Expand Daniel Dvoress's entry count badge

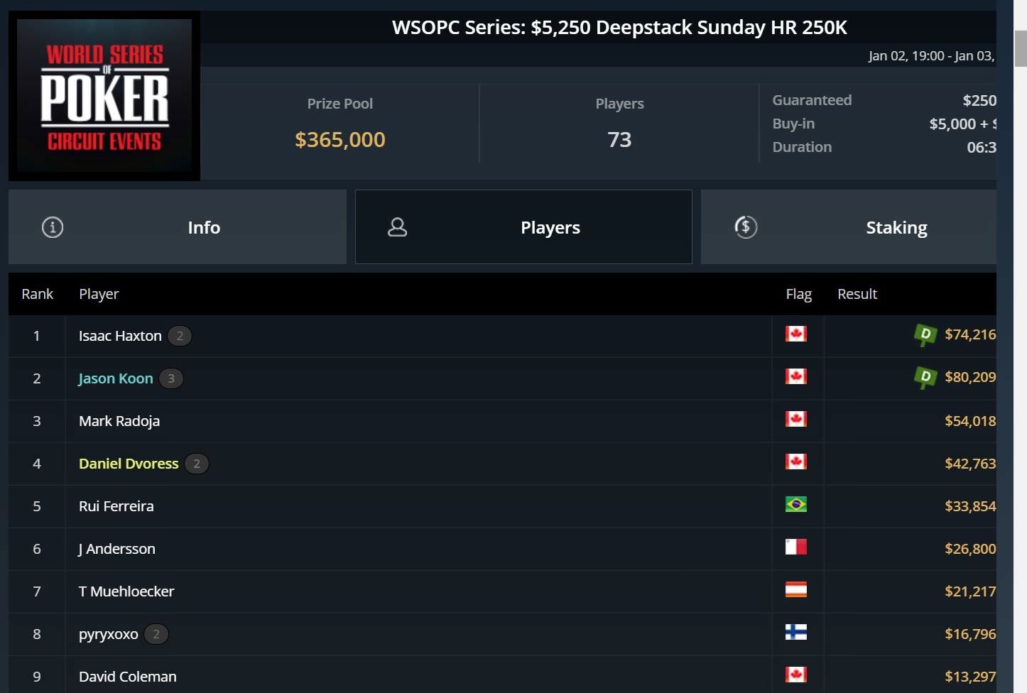[x=197, y=464]
